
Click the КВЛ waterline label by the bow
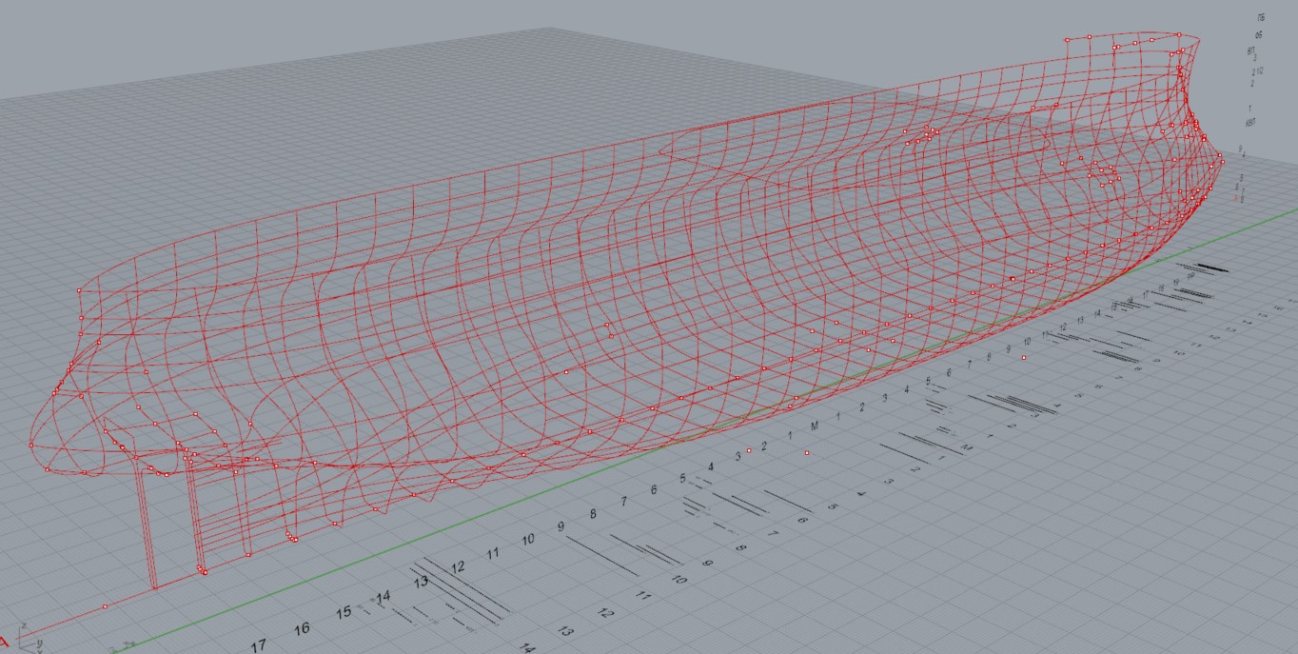click(1249, 123)
